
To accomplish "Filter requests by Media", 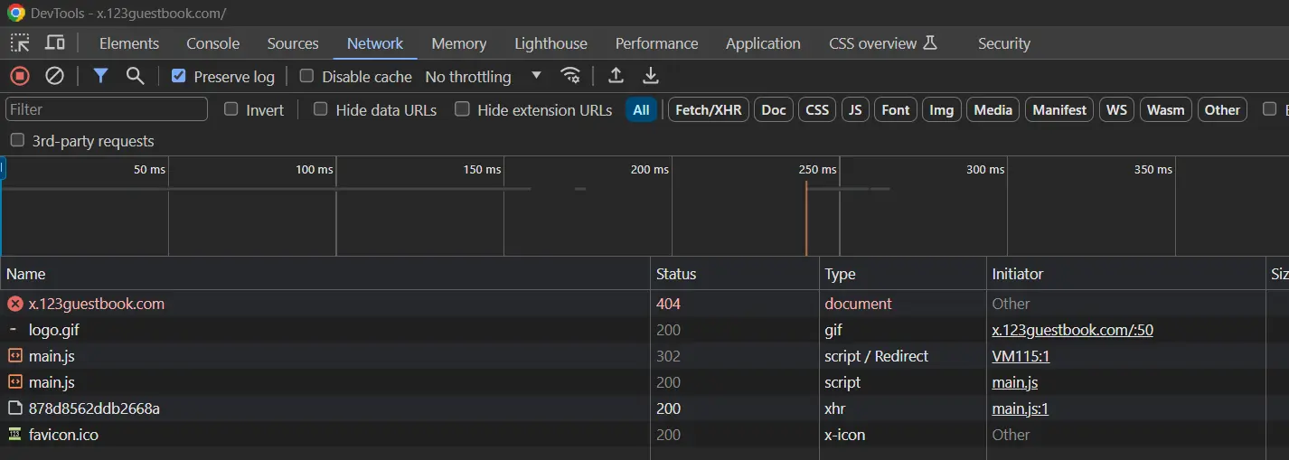I will point(993,109).
